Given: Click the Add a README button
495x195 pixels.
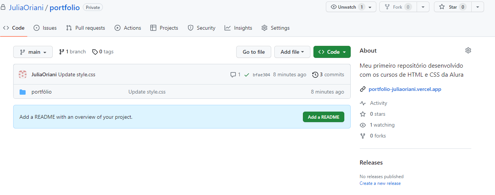Looking at the screenshot, I should [x=324, y=117].
